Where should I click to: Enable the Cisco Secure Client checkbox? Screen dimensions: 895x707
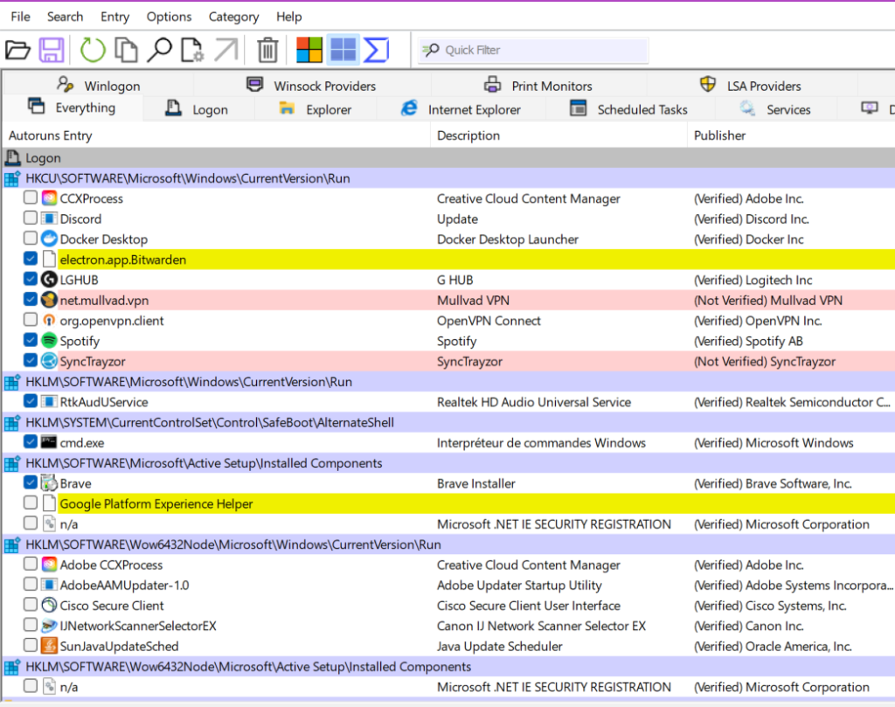tap(31, 604)
